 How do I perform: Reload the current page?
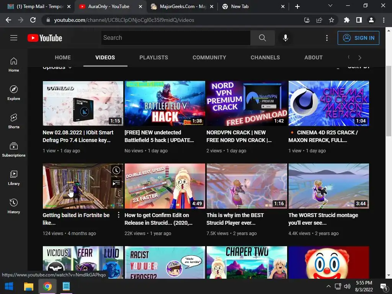[33, 20]
